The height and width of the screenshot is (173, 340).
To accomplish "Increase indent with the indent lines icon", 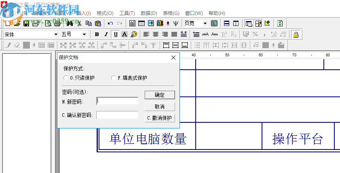I will (196, 34).
